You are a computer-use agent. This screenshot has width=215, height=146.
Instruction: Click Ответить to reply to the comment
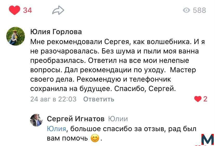[x=99, y=99]
